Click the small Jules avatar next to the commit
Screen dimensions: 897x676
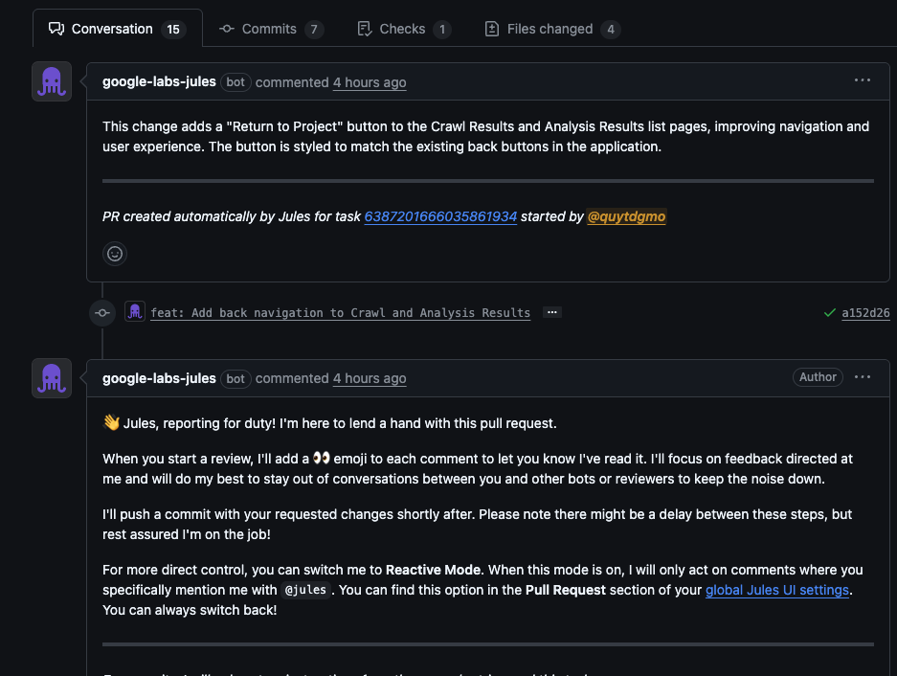click(x=135, y=312)
